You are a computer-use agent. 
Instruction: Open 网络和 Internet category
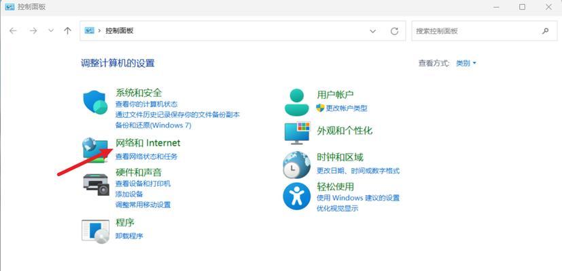(x=147, y=143)
